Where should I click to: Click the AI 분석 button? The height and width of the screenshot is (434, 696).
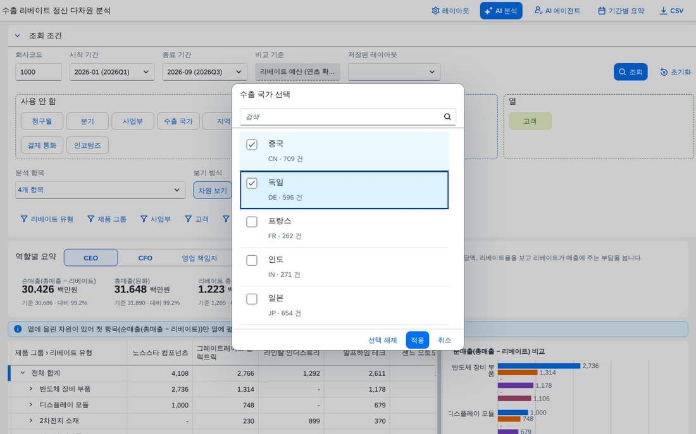[x=500, y=11]
